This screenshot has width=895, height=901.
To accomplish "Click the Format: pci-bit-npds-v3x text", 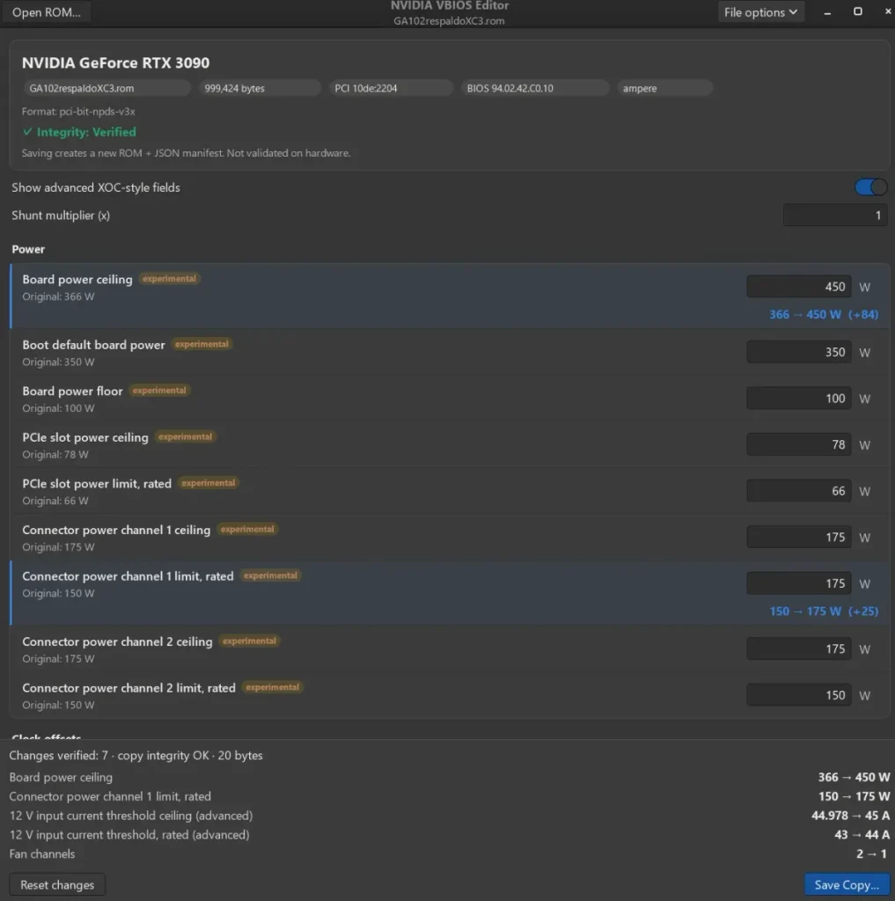I will [78, 112].
